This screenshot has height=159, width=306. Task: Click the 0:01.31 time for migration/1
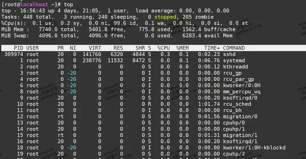click(209, 135)
